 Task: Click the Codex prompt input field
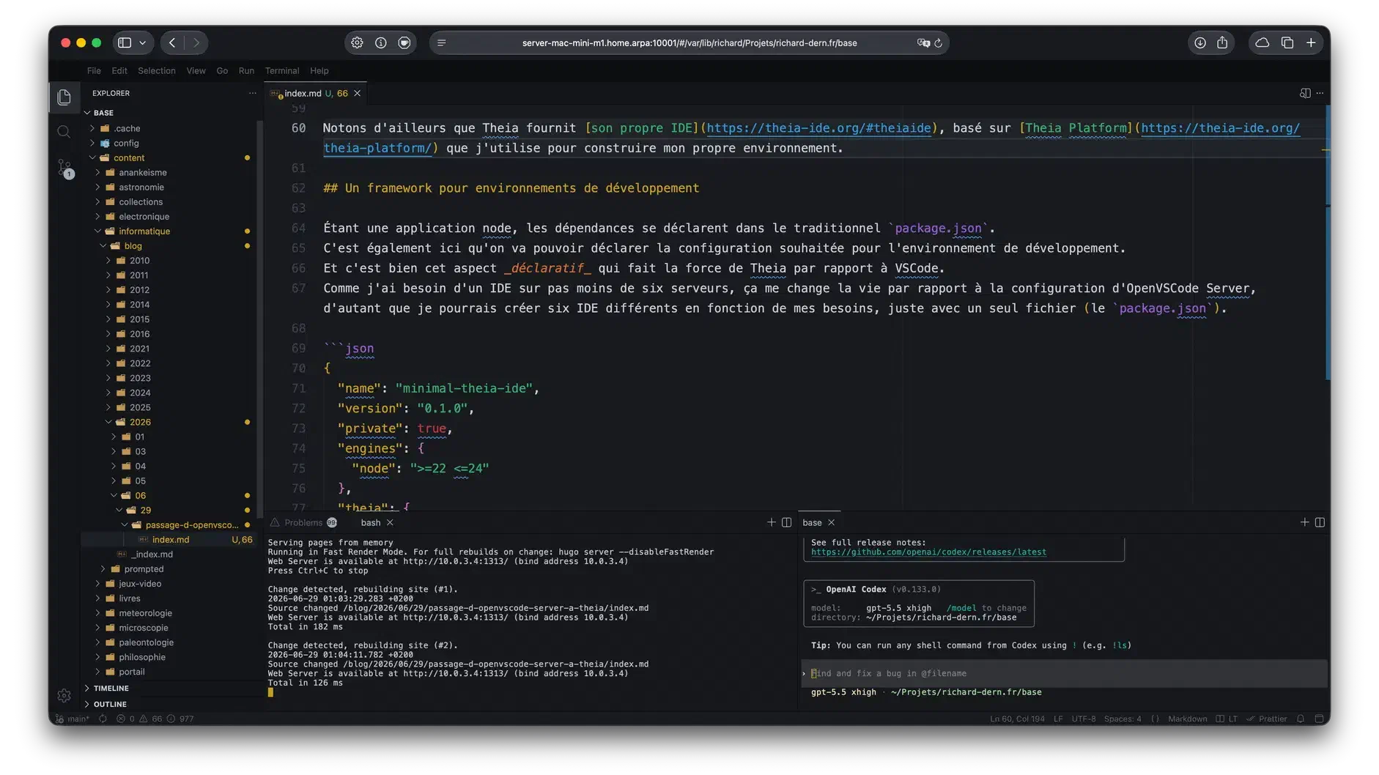coord(1065,673)
